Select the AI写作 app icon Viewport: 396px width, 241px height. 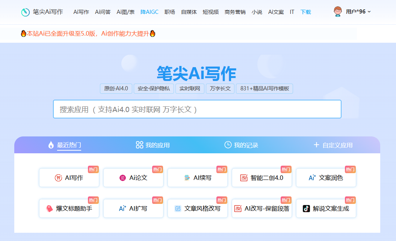[59, 178]
